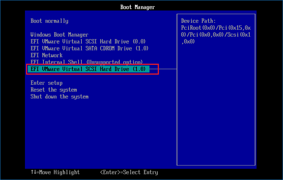Select EFI VMware Virtual SCSI Hard Drive (0.0)
Screen dimensions: 283x180
click(88, 42)
